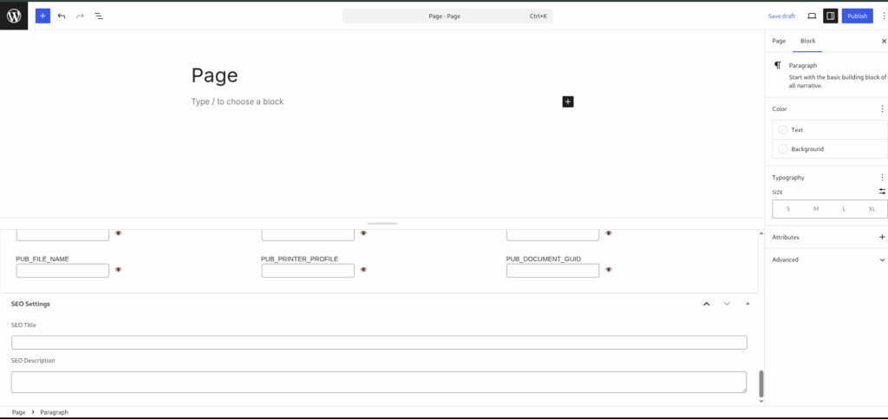Click the Page breadcrumb in footer
888x419 pixels.
(x=19, y=412)
